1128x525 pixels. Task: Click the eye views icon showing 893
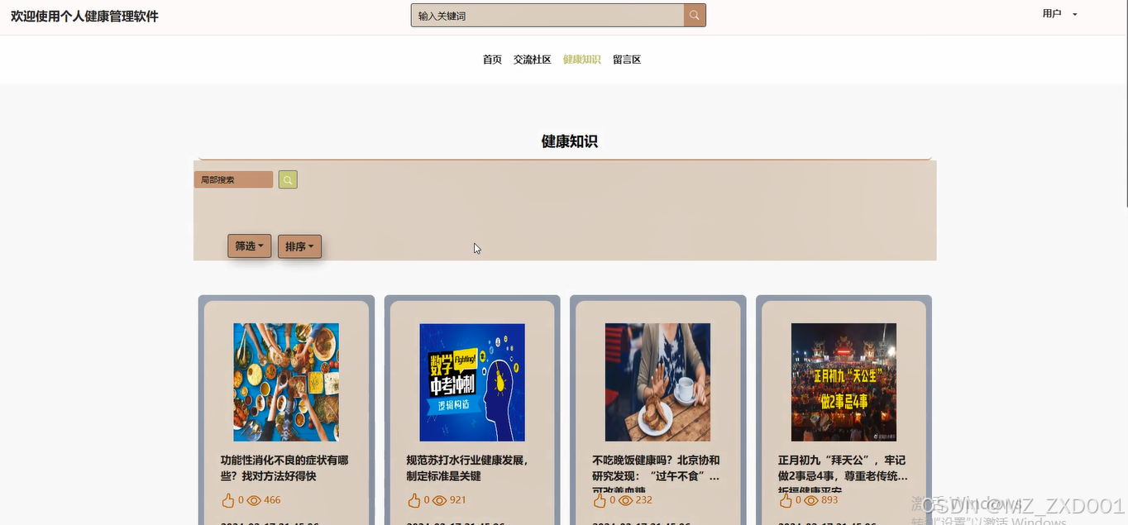[x=811, y=500]
